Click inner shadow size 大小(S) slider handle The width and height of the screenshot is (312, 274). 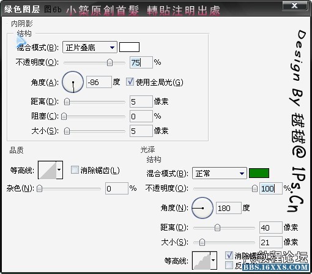click(x=67, y=131)
